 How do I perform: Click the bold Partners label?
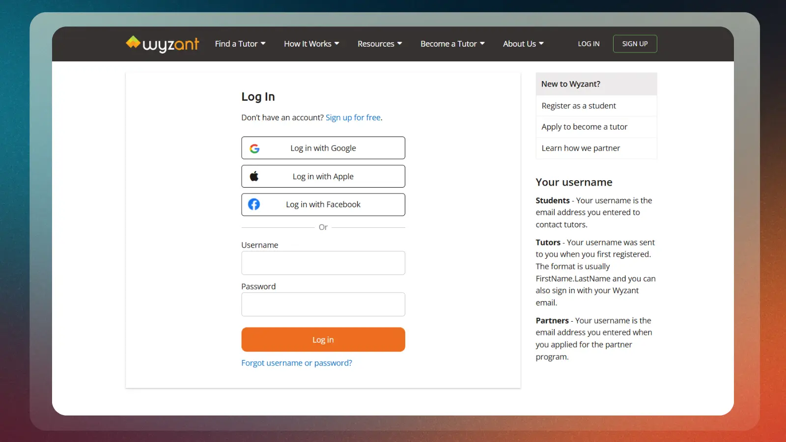552,320
